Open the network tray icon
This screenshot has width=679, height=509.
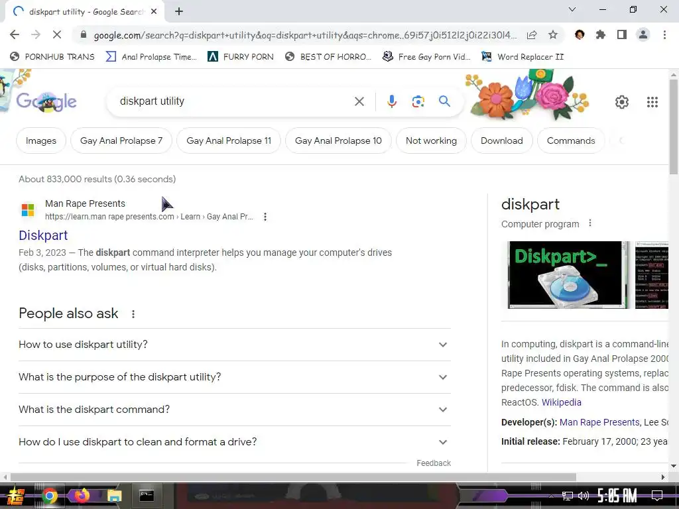(x=568, y=496)
